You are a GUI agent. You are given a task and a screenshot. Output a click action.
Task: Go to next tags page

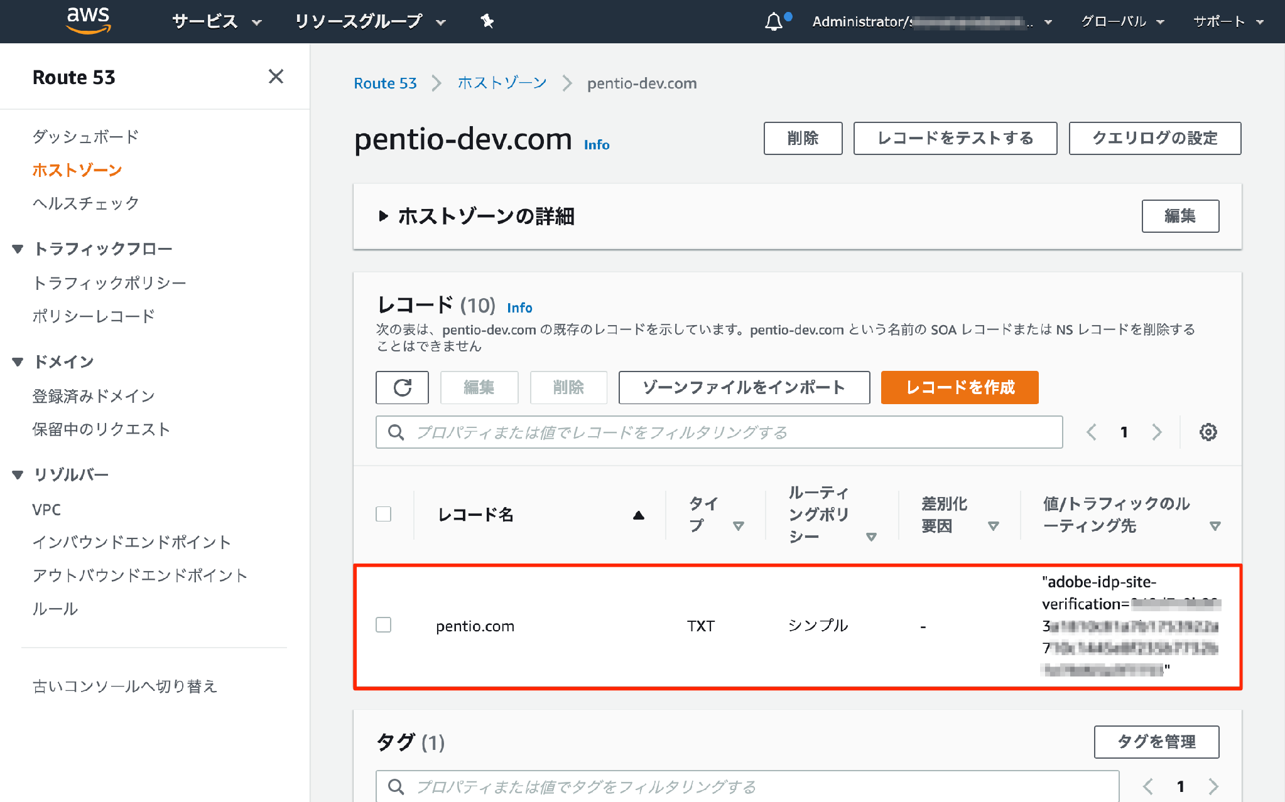(x=1213, y=786)
